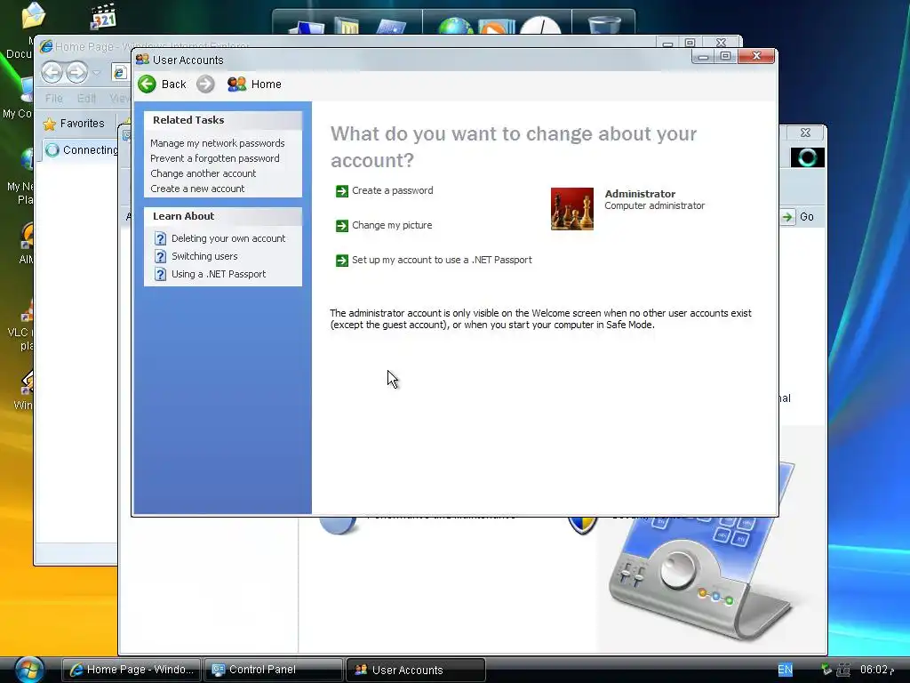Click User Accounts taskbar button

(x=416, y=670)
